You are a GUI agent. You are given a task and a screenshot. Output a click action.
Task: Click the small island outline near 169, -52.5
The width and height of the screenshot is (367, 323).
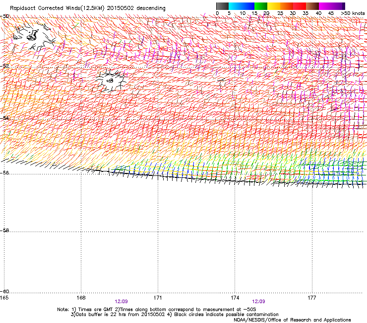110,81
